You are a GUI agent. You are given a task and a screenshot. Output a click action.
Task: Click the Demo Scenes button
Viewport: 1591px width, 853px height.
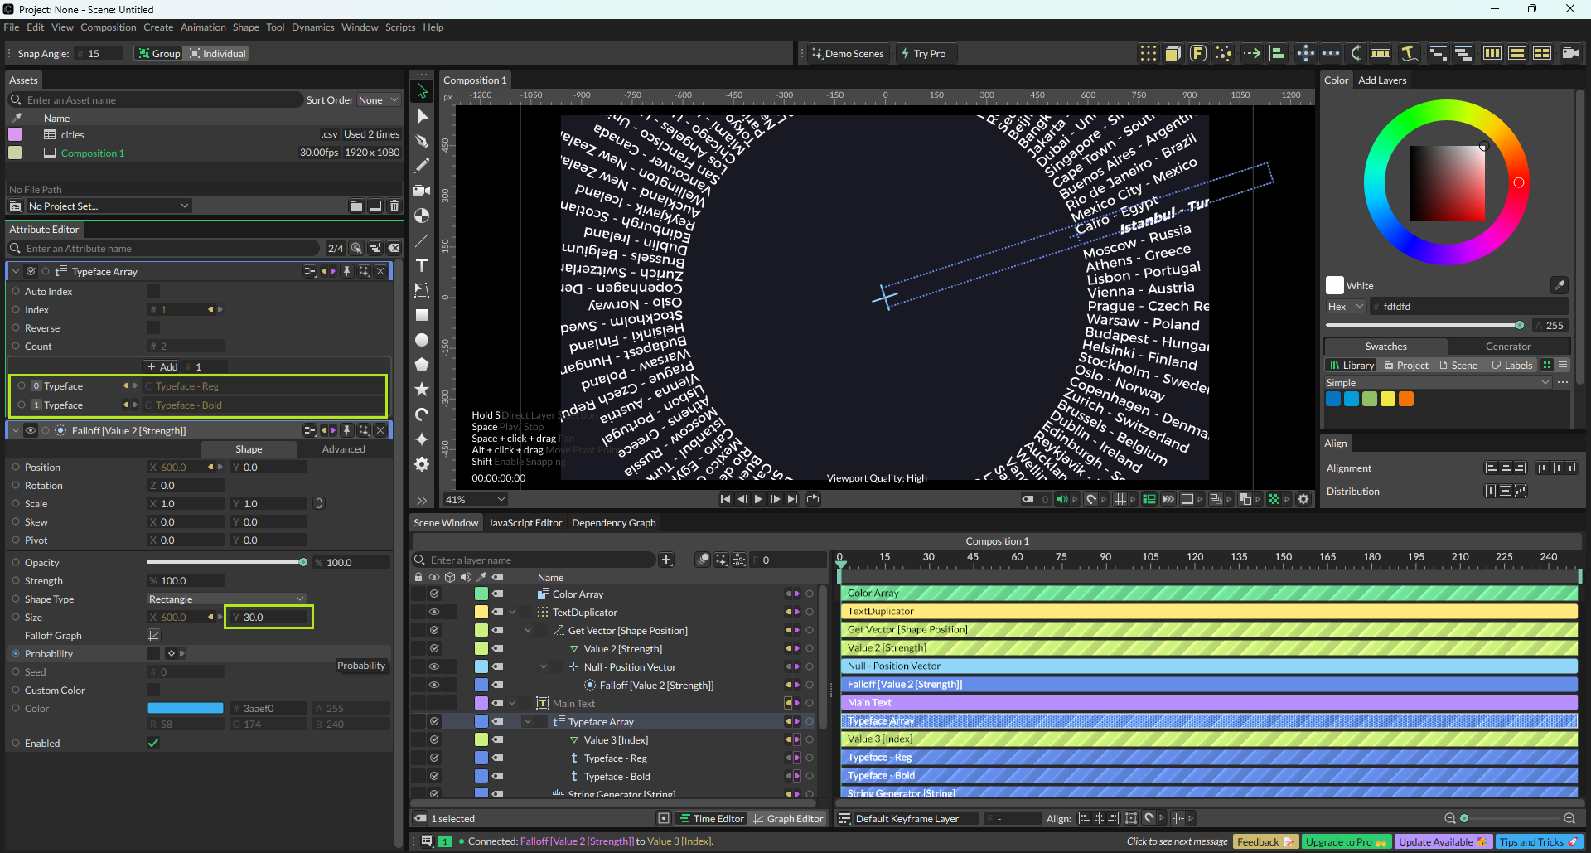pos(847,54)
